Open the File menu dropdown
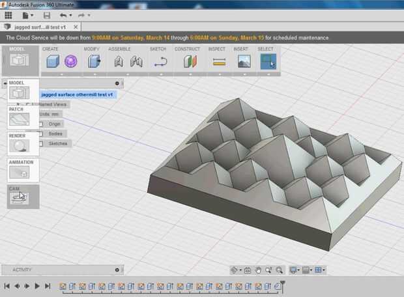This screenshot has width=404, height=297. tap(28, 15)
